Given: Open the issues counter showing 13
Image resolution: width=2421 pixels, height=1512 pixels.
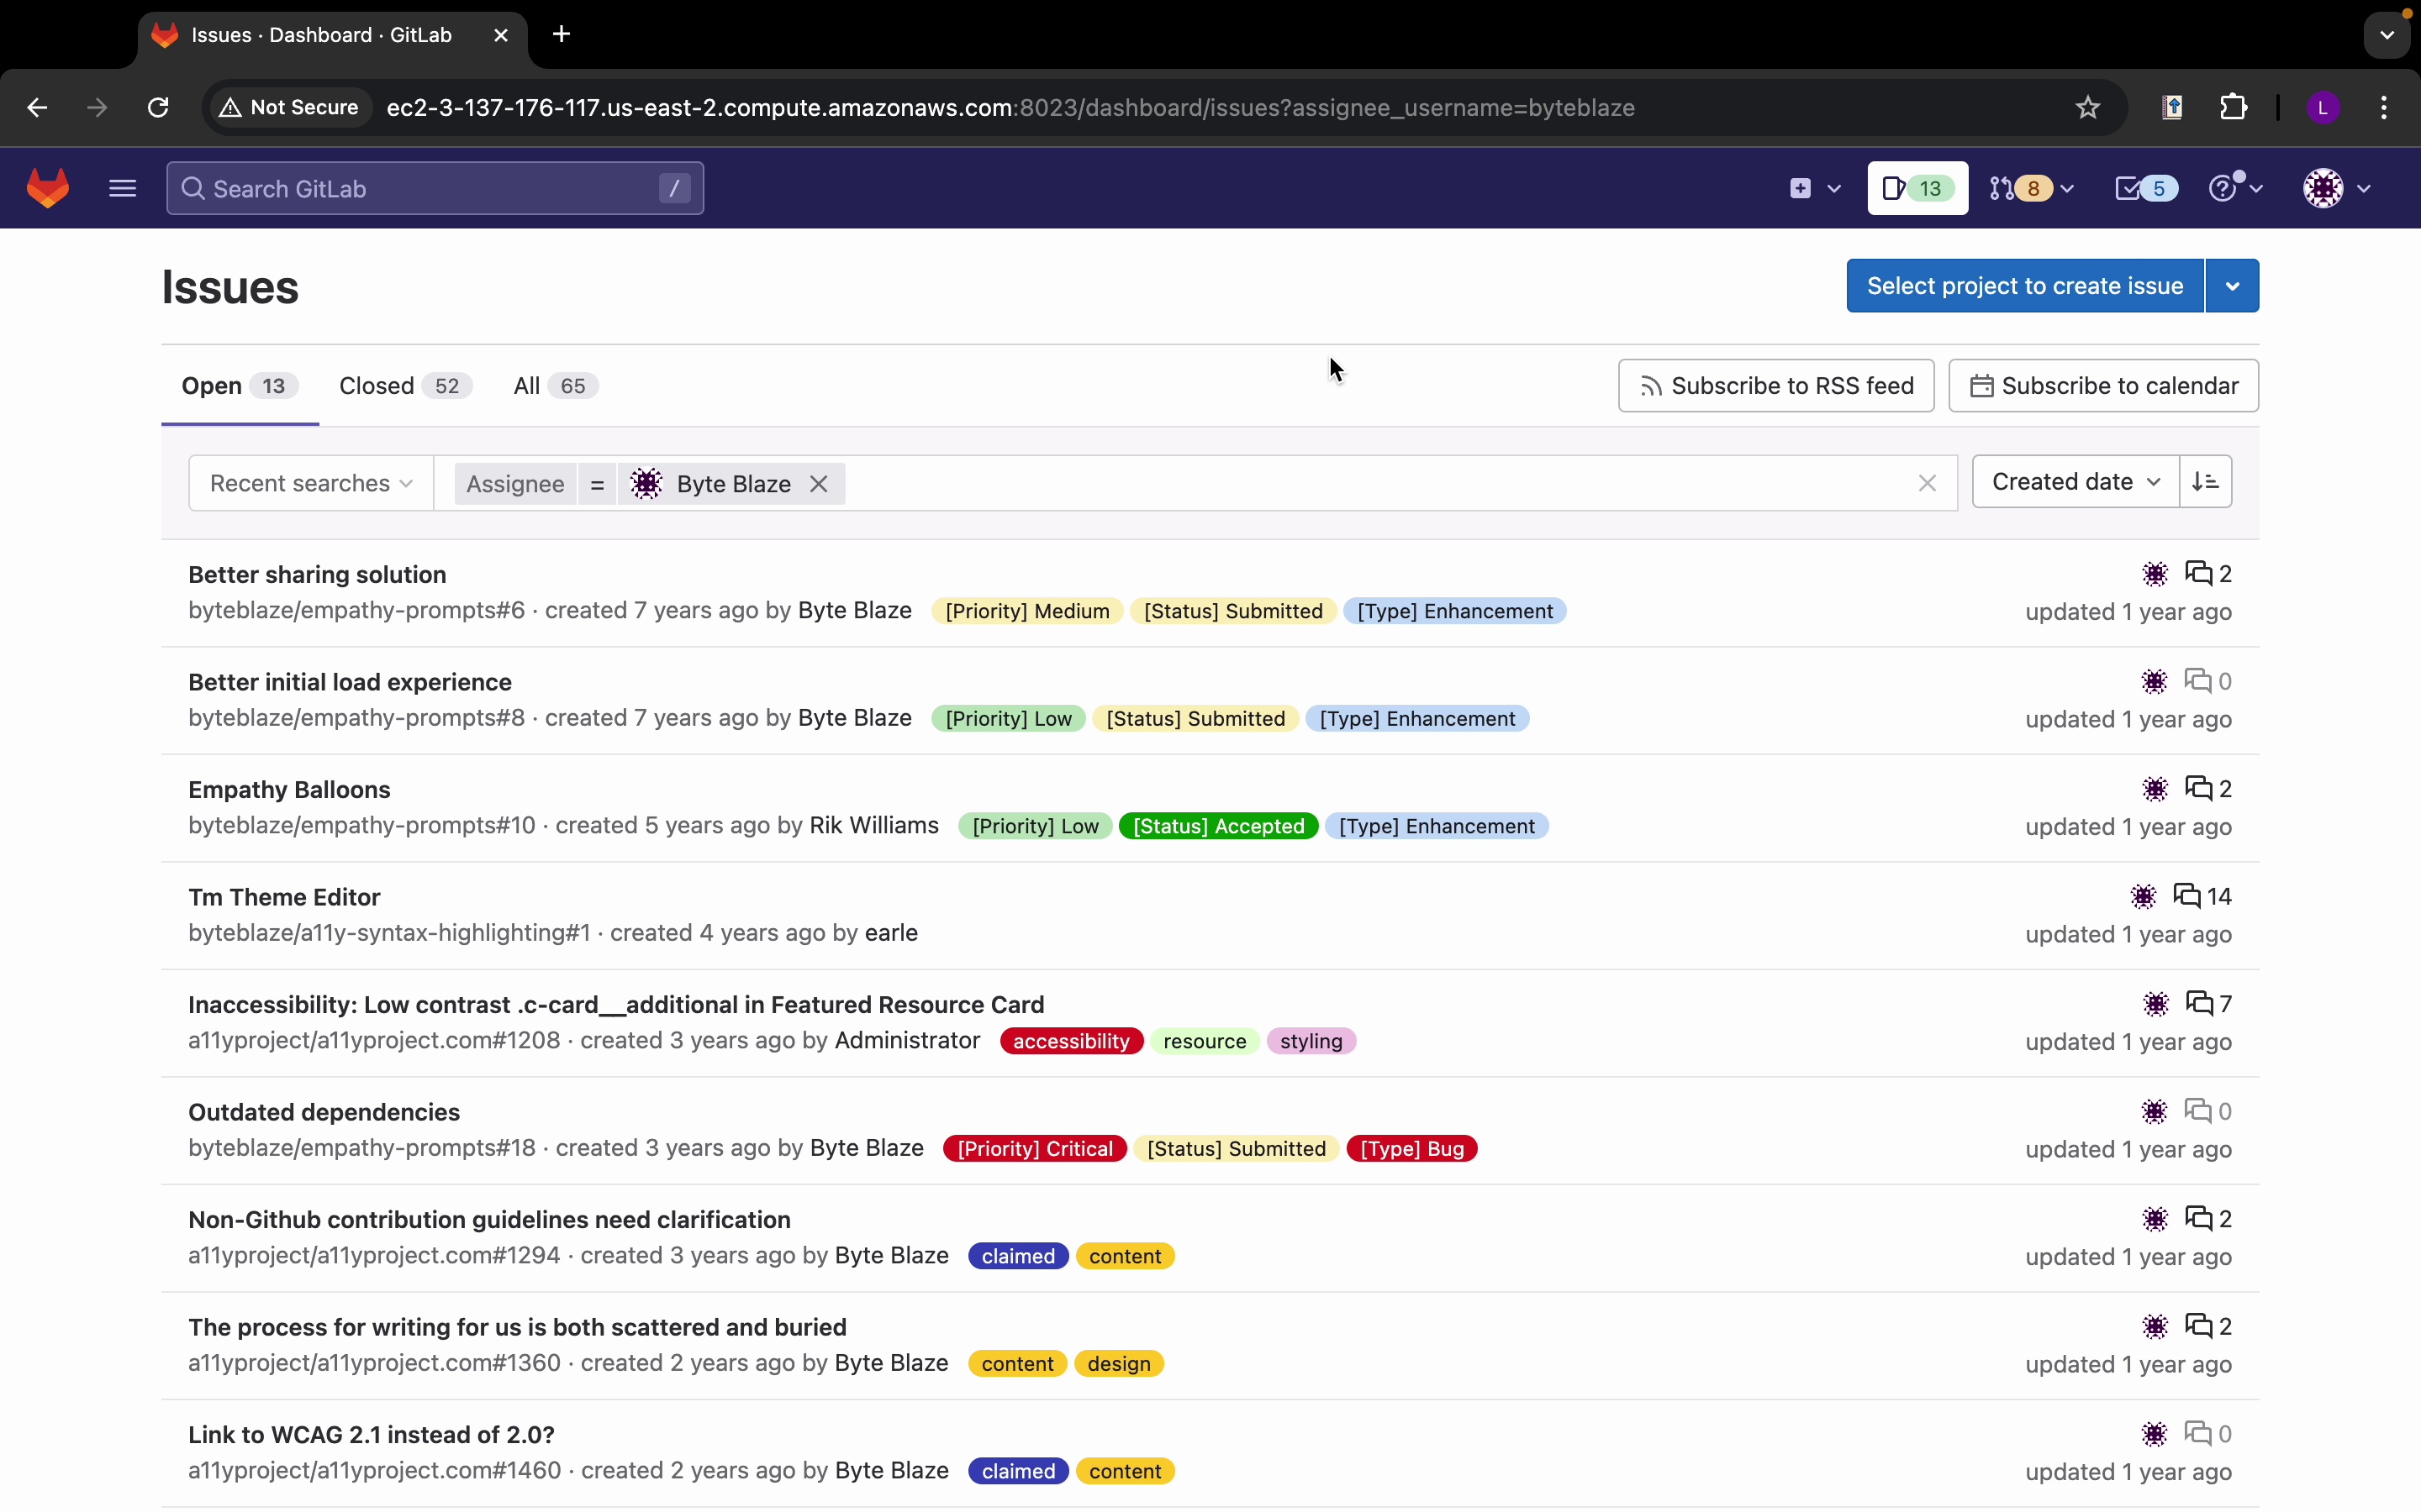Looking at the screenshot, I should [x=1916, y=188].
